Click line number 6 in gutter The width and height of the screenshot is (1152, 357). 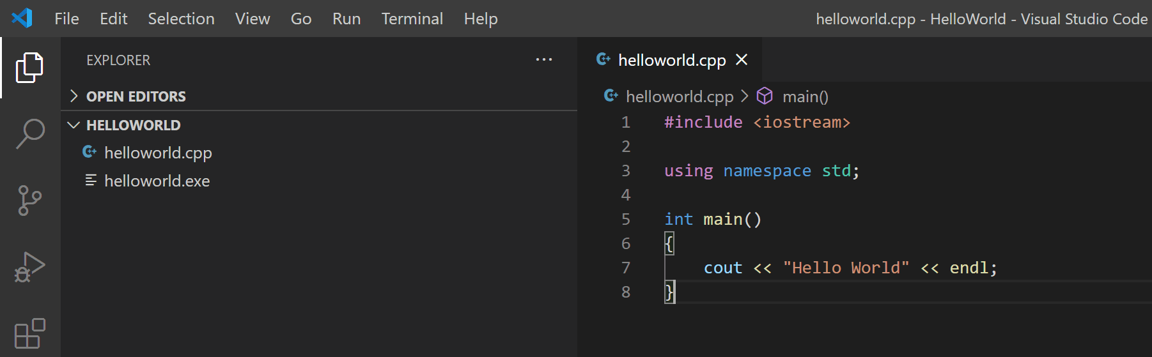pyautogui.click(x=625, y=243)
